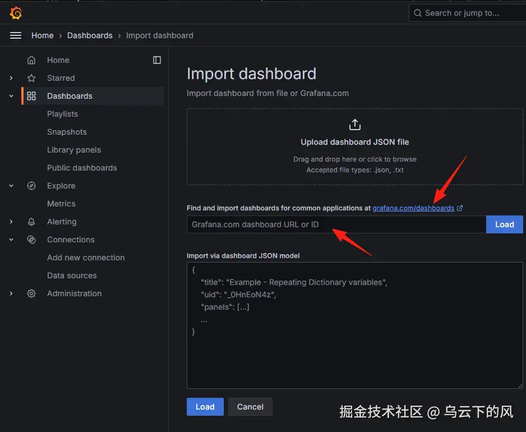Expand the Alerting section chevron
The height and width of the screenshot is (432, 526).
coord(11,222)
